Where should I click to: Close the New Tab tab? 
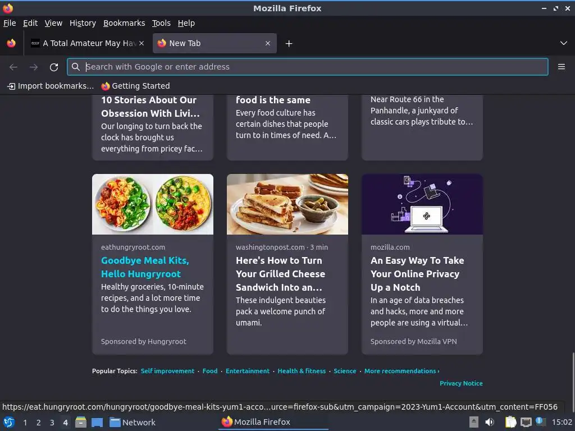268,43
